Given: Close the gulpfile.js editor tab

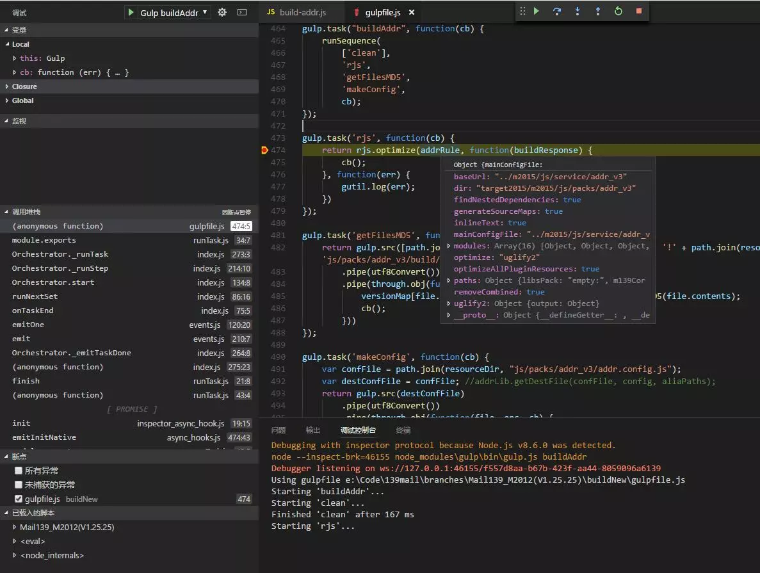Looking at the screenshot, I should pos(412,12).
